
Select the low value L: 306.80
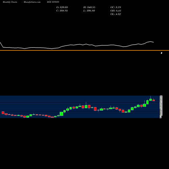point(89,11)
